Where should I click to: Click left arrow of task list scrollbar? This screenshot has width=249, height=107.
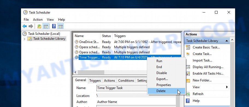coord(75,72)
